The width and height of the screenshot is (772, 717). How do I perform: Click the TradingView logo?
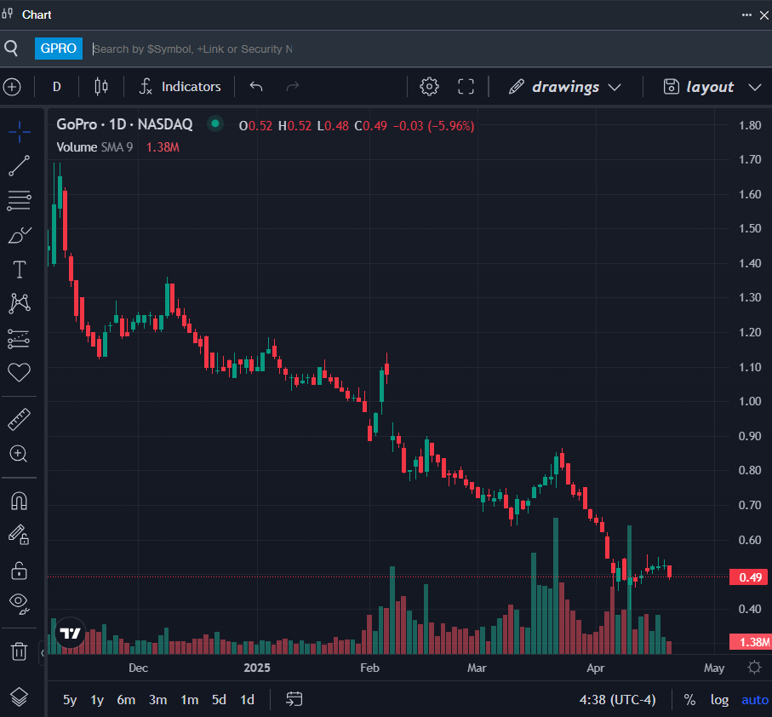(x=70, y=633)
